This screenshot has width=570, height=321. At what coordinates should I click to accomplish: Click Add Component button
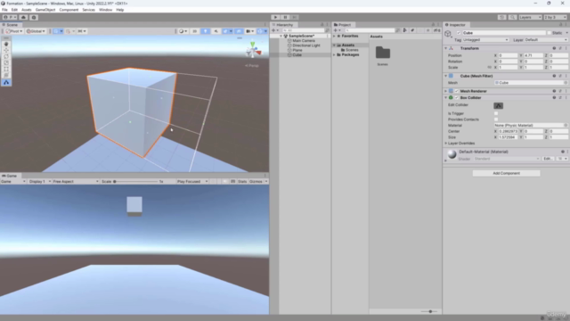(506, 173)
